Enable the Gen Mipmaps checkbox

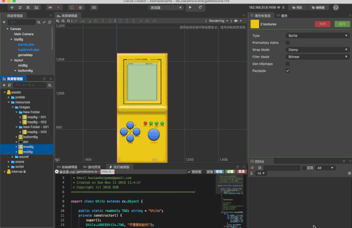point(287,64)
